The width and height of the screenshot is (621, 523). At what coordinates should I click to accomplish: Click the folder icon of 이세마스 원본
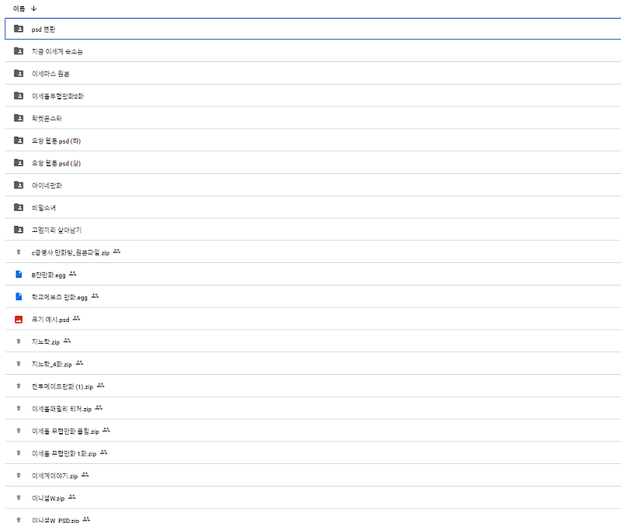coord(19,73)
